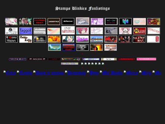Open the Petscop stamp

point(82,39)
